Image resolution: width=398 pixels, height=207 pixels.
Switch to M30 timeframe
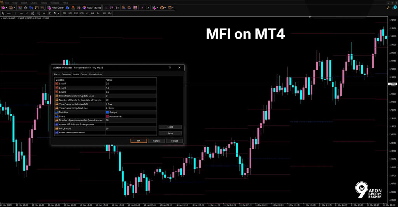tap(81, 13)
